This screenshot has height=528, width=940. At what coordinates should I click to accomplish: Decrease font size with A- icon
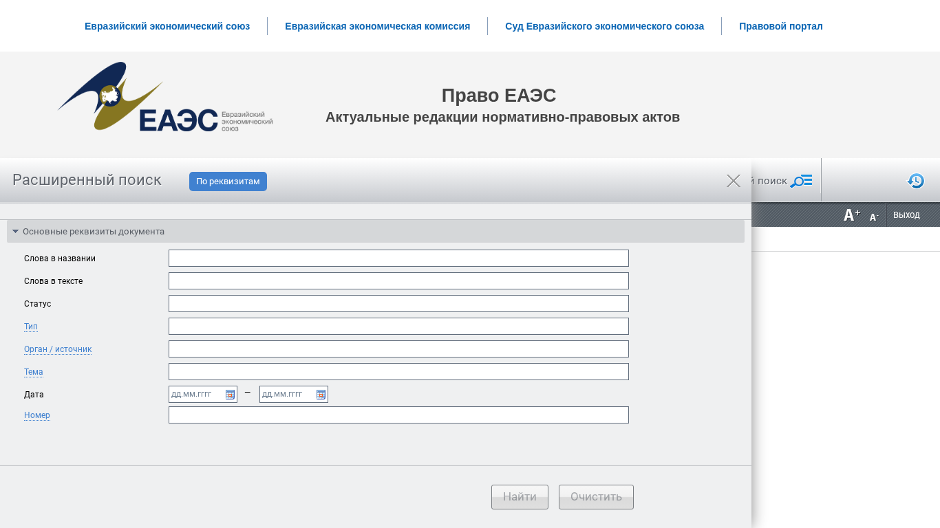[x=874, y=217]
